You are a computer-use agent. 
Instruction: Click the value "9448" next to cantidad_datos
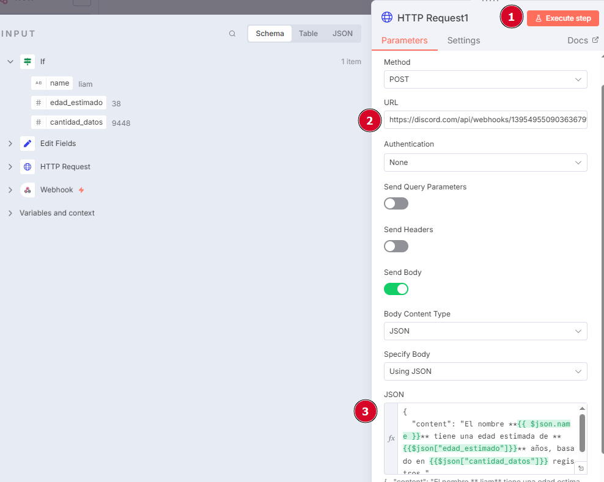[121, 123]
